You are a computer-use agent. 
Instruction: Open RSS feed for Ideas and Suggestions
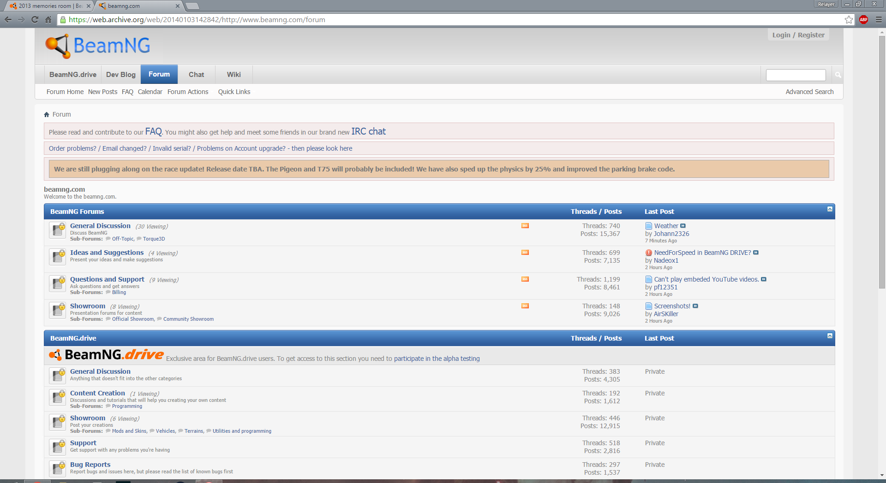[525, 253]
